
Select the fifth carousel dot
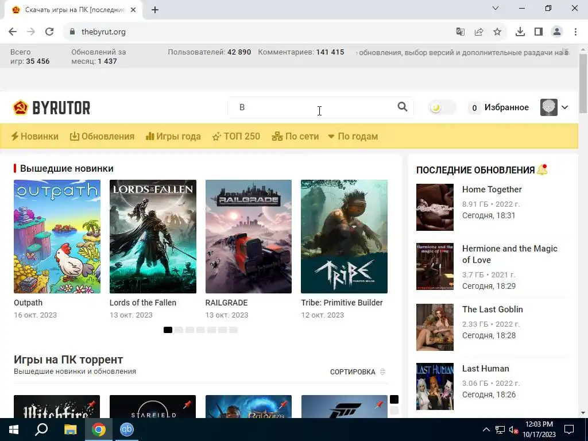tap(211, 330)
